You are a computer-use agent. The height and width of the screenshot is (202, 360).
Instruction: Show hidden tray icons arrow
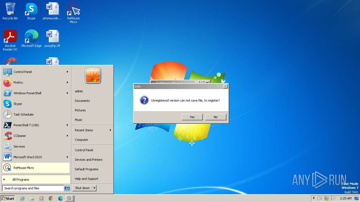click(314, 198)
